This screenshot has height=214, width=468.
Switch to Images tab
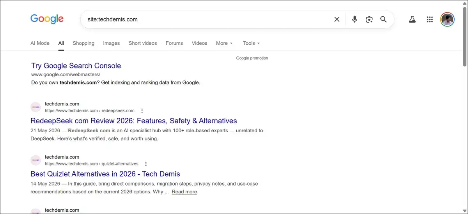coord(112,43)
